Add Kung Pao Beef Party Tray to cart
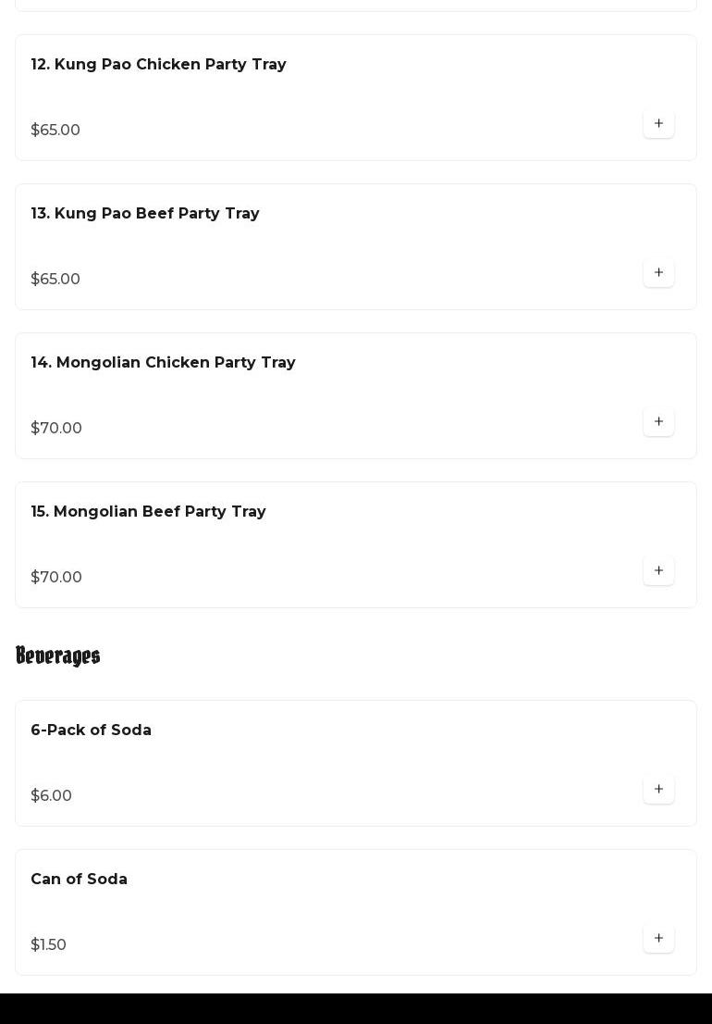 point(658,273)
